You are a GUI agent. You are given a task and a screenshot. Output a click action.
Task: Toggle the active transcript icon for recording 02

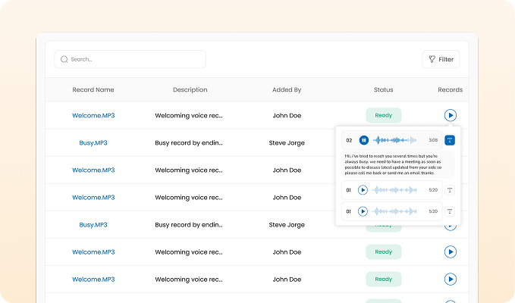[x=450, y=140]
